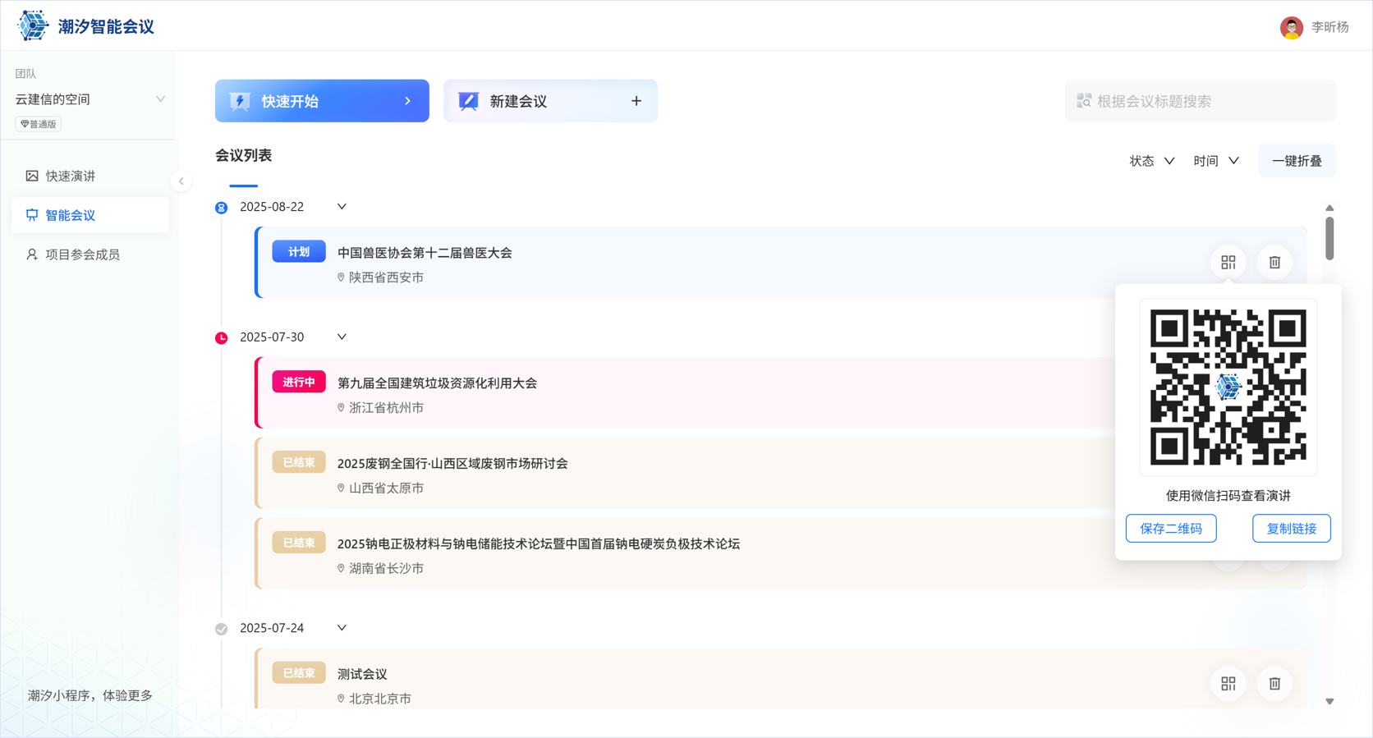Screen dimensions: 1373x738
Task: Select 智能会议 in the sidebar
Action: tap(90, 215)
